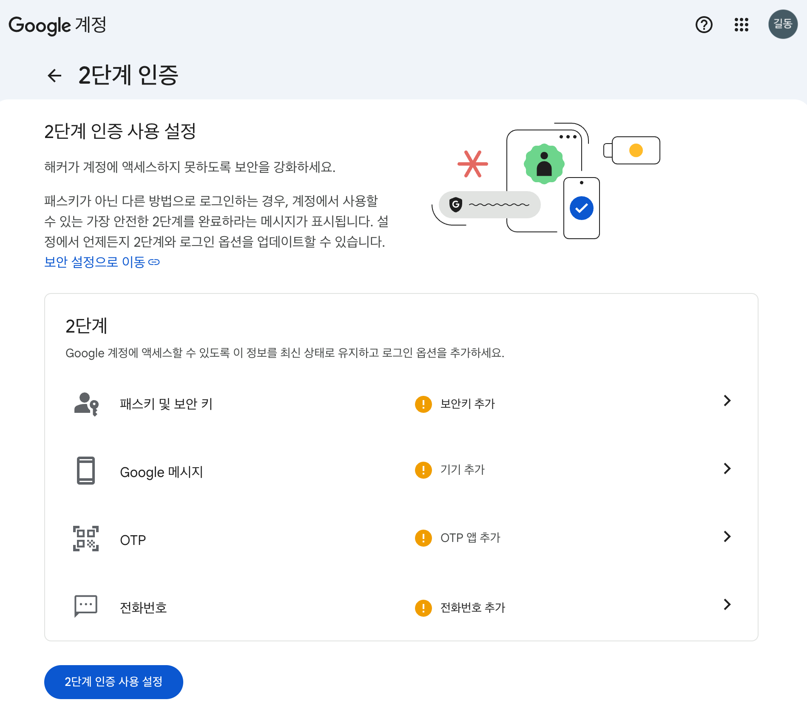Expand the 전화번호 row chevron
The image size is (807, 711).
click(x=727, y=604)
